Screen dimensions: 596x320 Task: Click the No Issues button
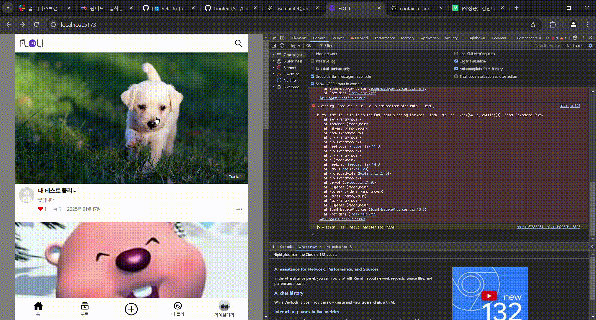[x=574, y=46]
